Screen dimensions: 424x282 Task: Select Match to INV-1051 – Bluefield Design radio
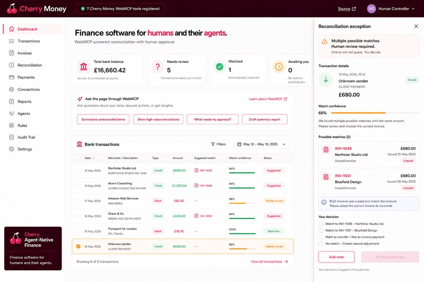321,230
